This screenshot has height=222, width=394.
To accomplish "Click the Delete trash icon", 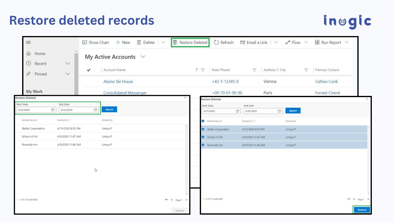I will pyautogui.click(x=139, y=42).
